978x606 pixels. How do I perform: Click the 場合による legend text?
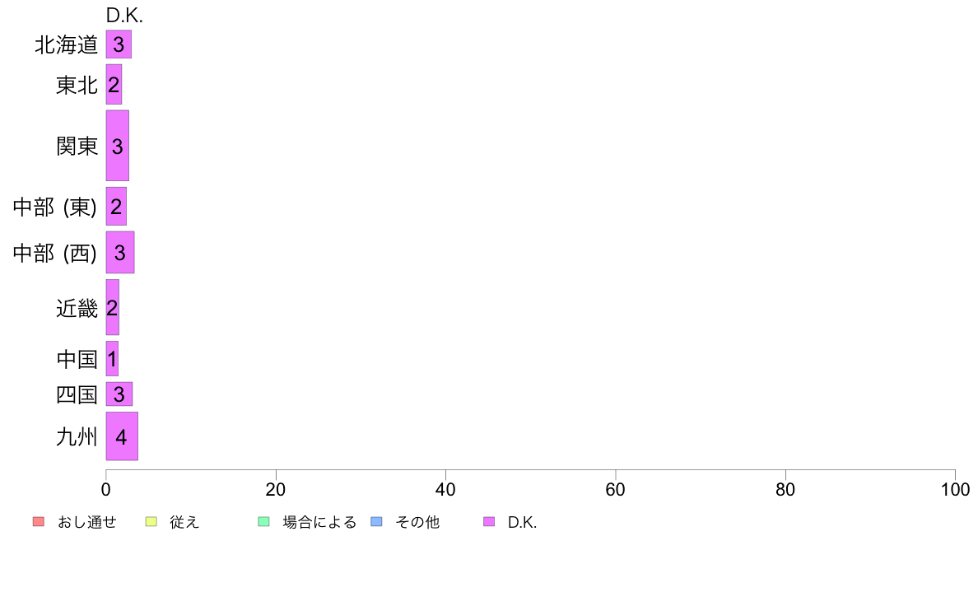pos(319,522)
